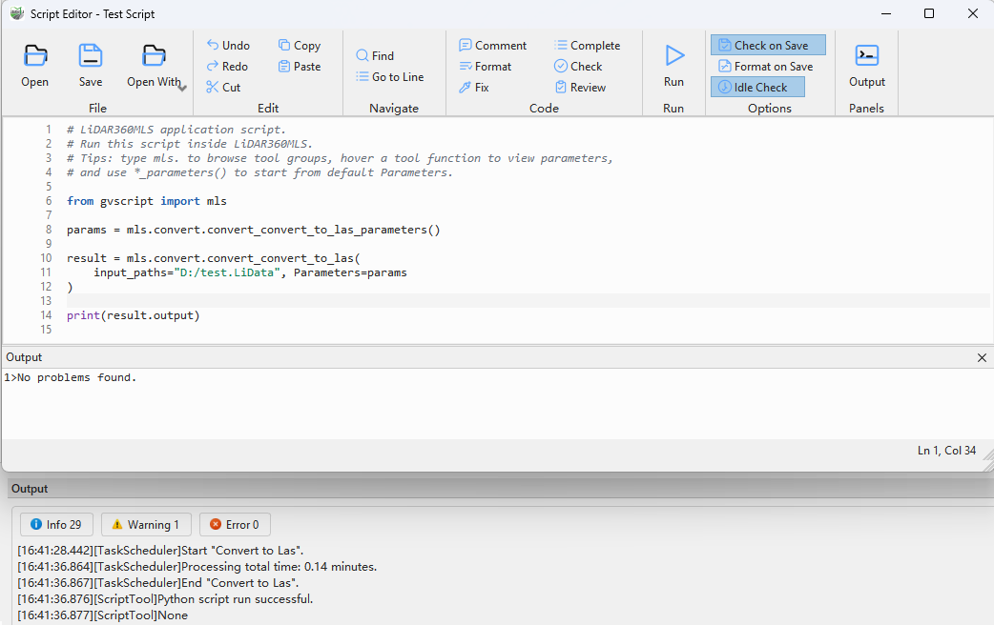Redo the last undone edit
Screen dimensions: 994x625
(x=227, y=67)
